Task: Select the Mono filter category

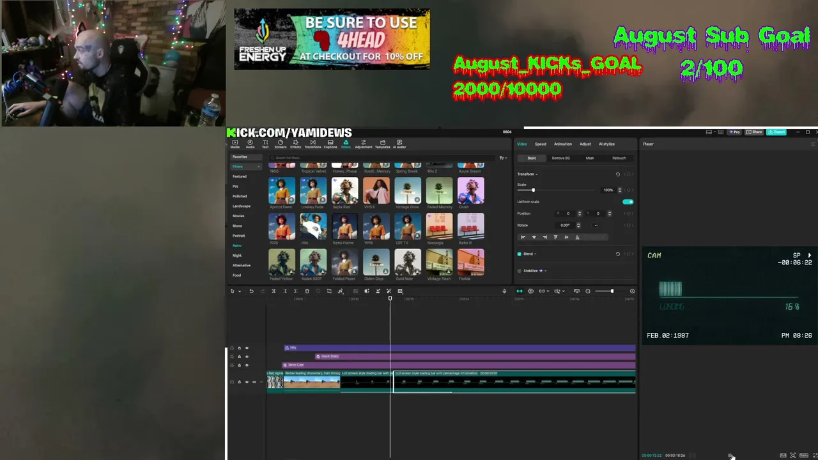Action: (x=237, y=226)
